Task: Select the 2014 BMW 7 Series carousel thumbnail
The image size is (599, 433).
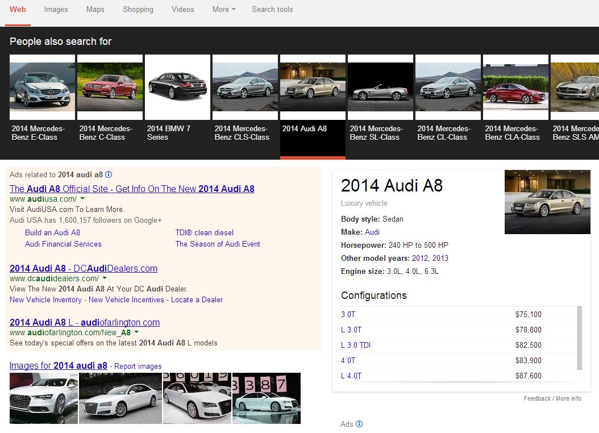Action: click(x=178, y=87)
